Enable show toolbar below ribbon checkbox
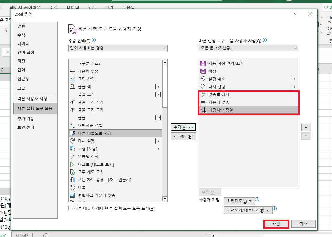 70,208
